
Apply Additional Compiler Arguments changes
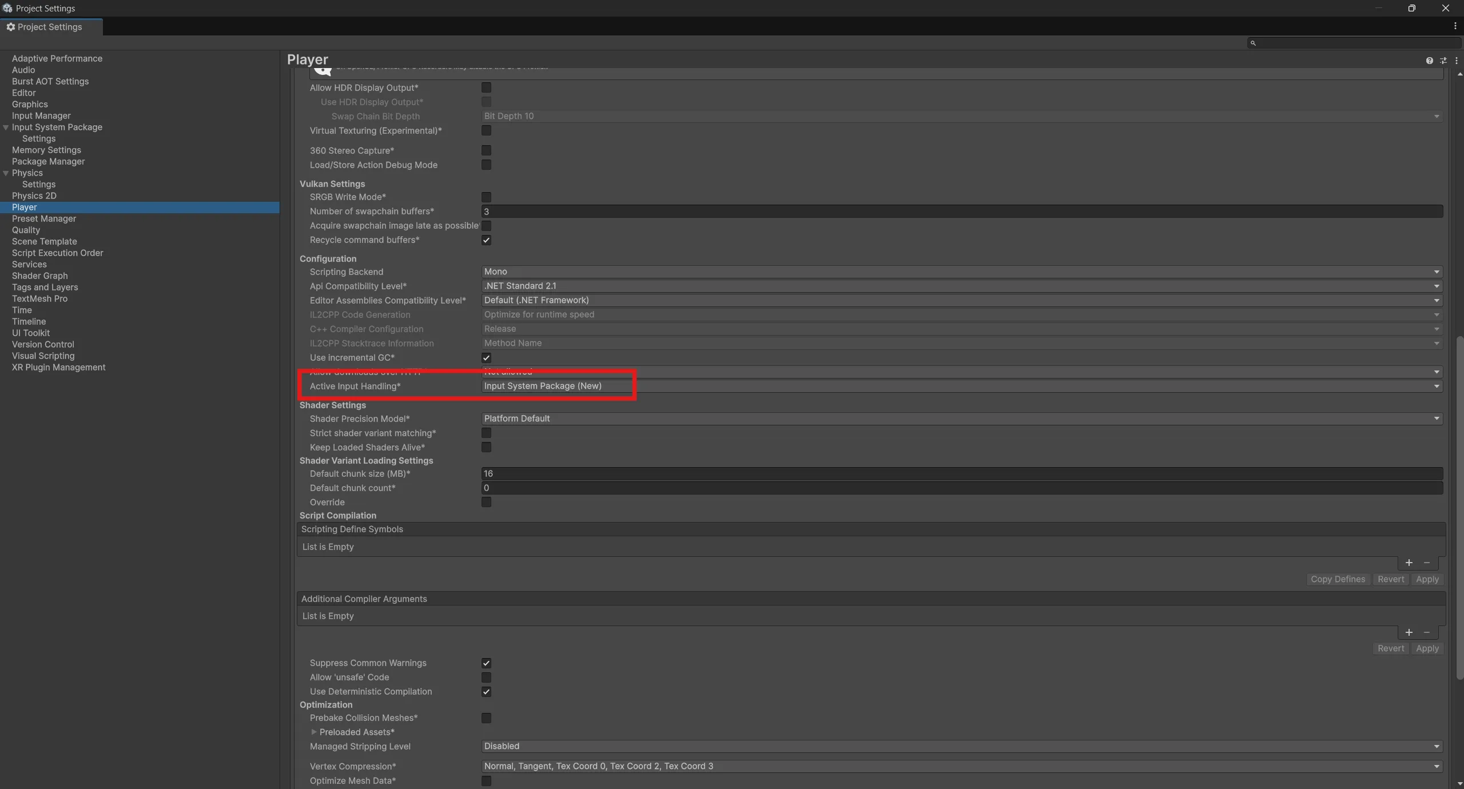1427,648
